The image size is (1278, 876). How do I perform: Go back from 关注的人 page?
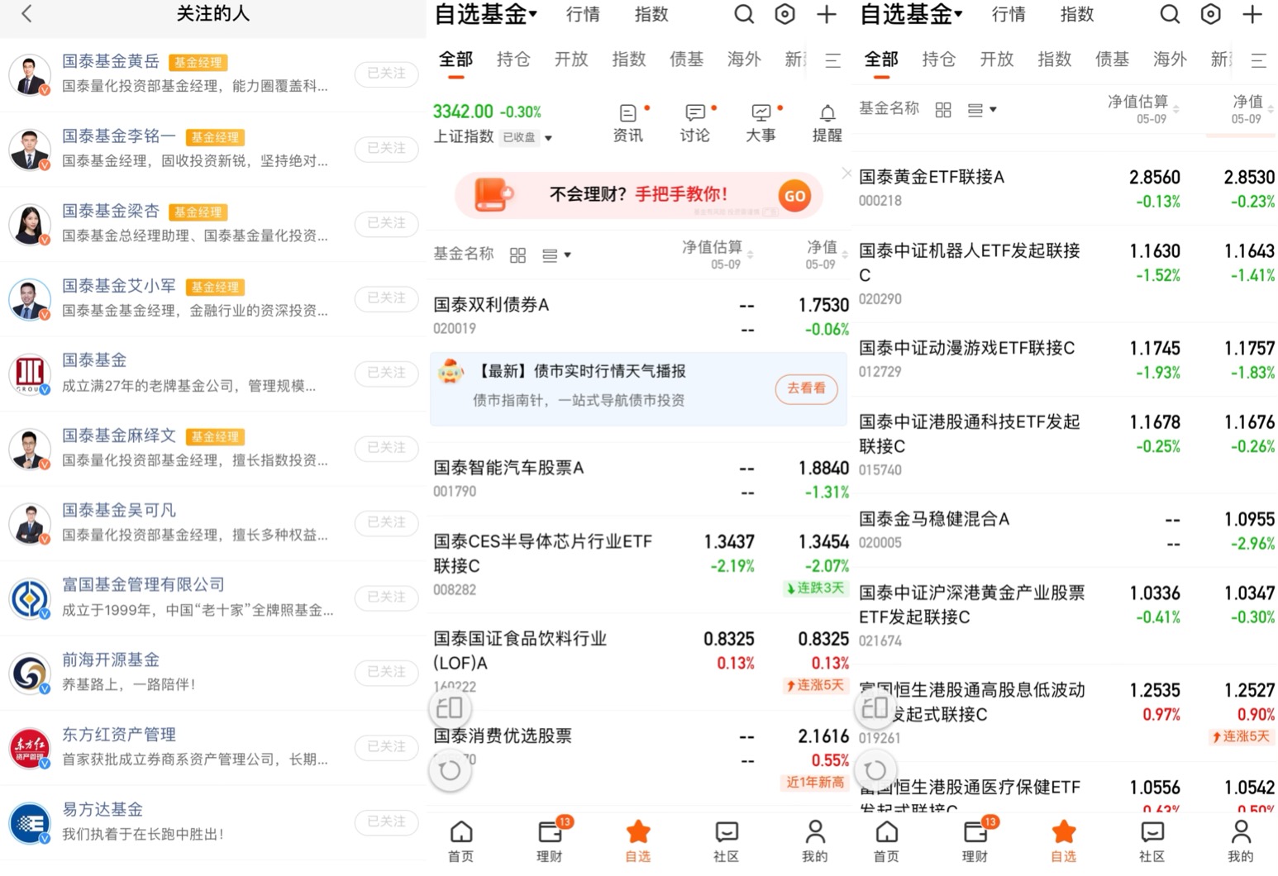(x=26, y=13)
